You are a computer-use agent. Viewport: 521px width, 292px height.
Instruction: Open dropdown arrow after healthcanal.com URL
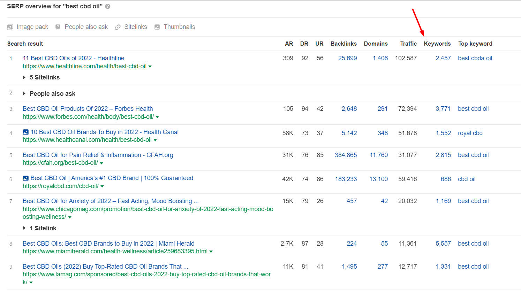(x=155, y=140)
